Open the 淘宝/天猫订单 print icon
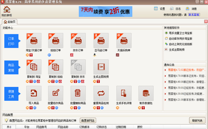The image size is (208, 129). click(x=34, y=40)
